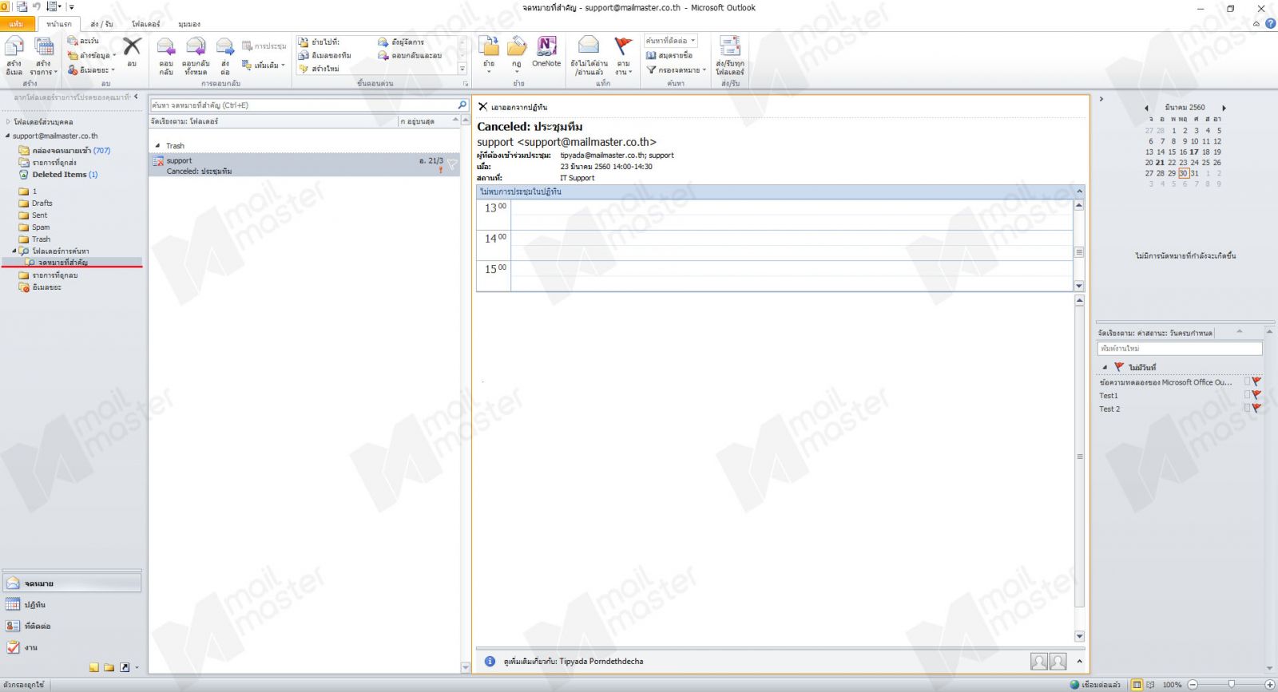Click the Move (ย้าย) folder icon
Image resolution: width=1278 pixels, height=692 pixels.
[x=489, y=46]
